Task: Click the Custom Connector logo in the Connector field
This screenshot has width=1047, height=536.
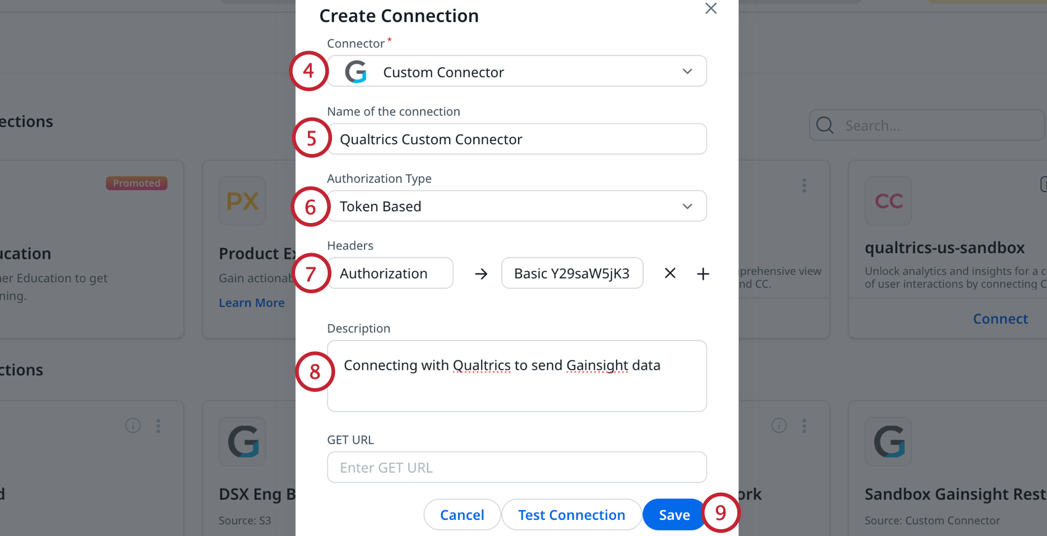Action: pyautogui.click(x=356, y=71)
